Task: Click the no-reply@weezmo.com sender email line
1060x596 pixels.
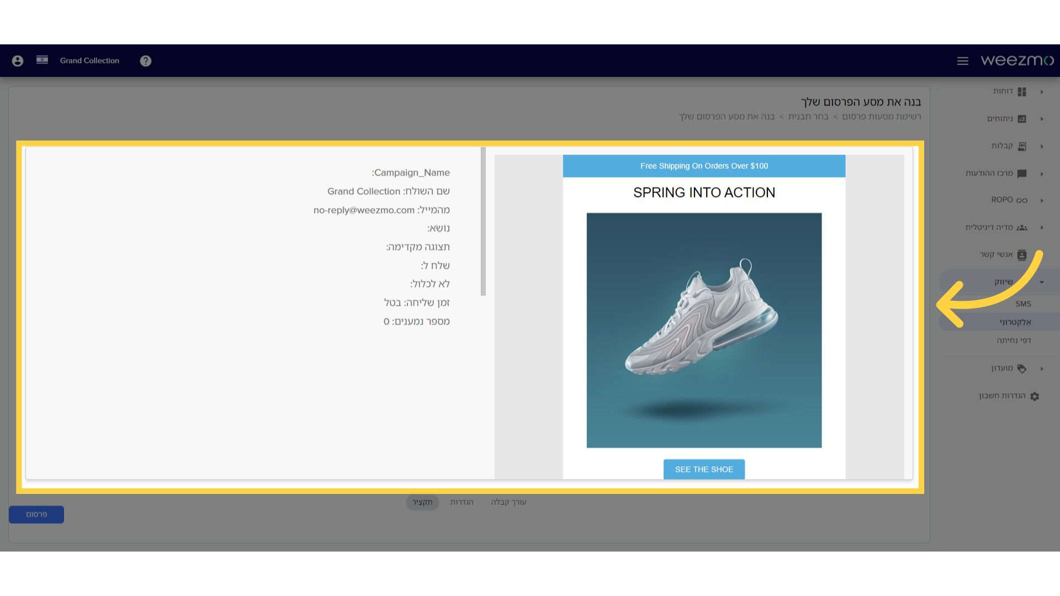Action: 381,210
